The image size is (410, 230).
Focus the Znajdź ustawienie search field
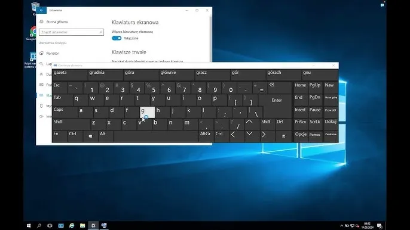(x=71, y=32)
